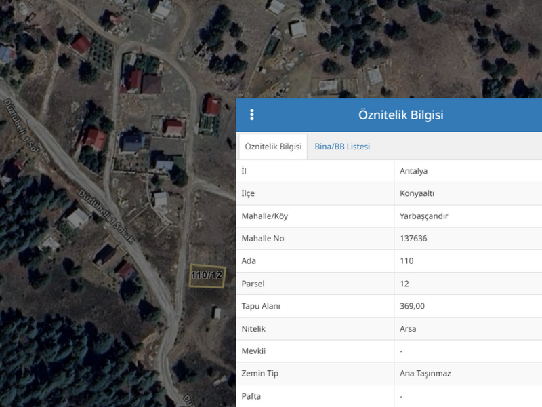Viewport: 542px width, 407px height.
Task: Select the Antalya value in İl row
Action: tap(413, 171)
